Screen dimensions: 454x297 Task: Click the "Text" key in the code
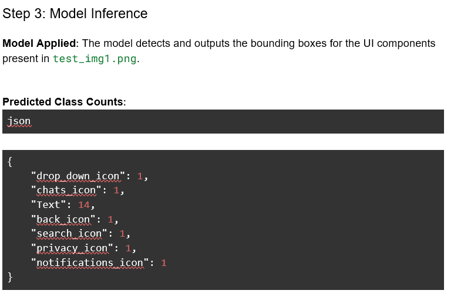49,204
